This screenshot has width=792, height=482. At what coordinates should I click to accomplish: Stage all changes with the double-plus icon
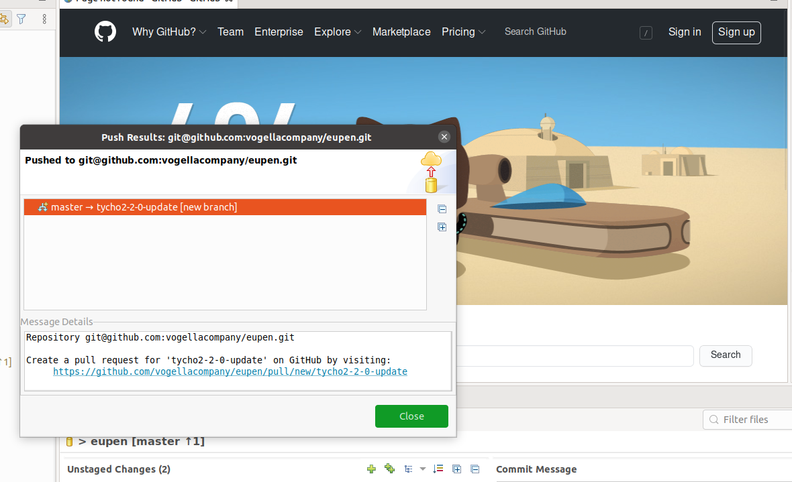coord(389,469)
